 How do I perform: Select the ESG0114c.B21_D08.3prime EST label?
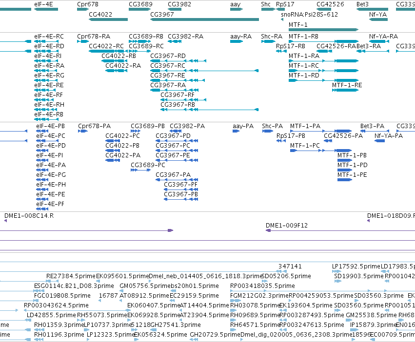pos(74,285)
